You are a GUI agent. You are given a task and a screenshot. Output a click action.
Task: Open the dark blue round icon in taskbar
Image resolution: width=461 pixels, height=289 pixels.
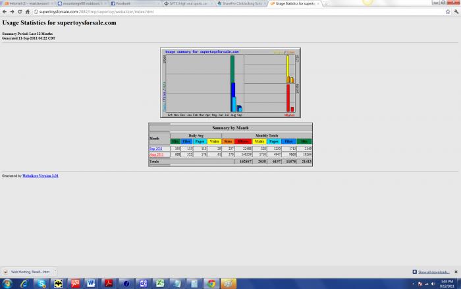pyautogui.click(x=126, y=284)
